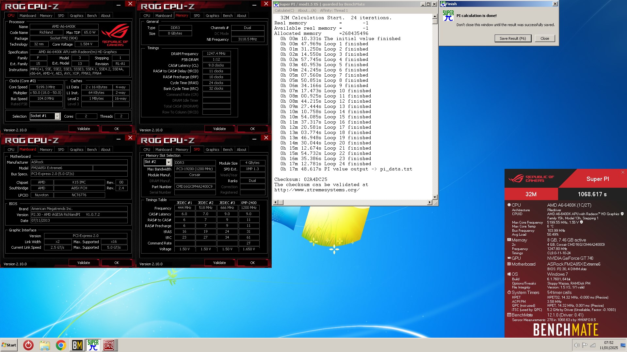Click the Super PI window title bar icon
627x352 pixels.
[x=276, y=4]
